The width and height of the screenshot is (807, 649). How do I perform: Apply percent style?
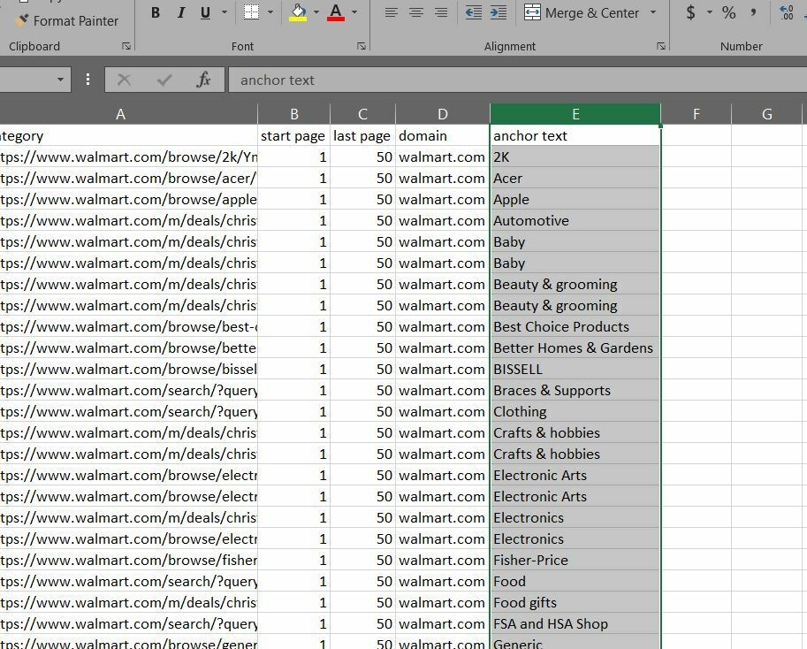(x=728, y=12)
